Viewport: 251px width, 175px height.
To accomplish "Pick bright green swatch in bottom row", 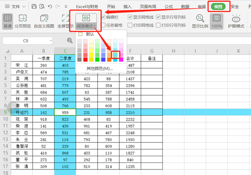I will pyautogui.click(x=97, y=60).
